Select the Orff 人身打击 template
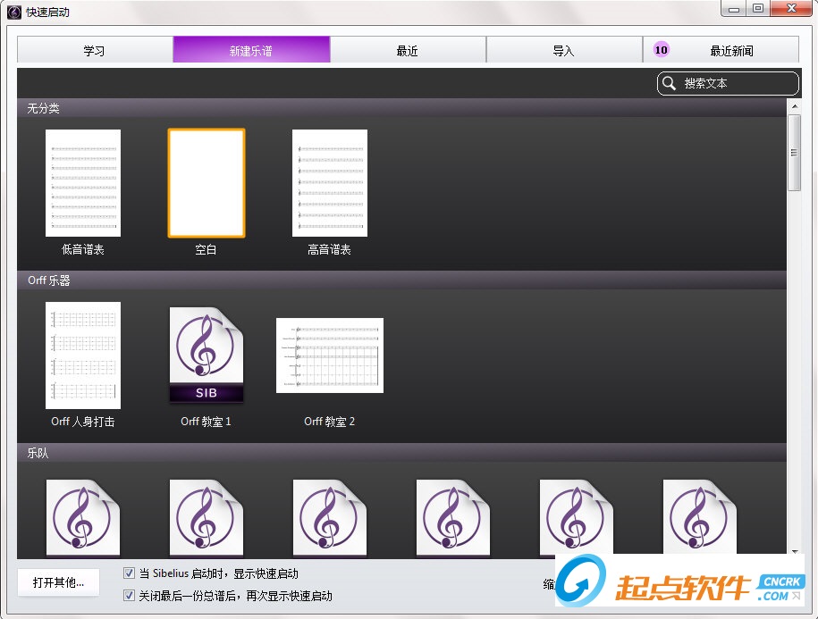 click(x=83, y=355)
